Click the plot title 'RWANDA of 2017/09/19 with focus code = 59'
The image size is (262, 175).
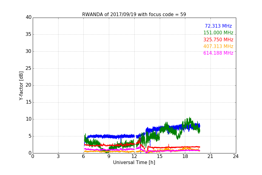[134, 15]
